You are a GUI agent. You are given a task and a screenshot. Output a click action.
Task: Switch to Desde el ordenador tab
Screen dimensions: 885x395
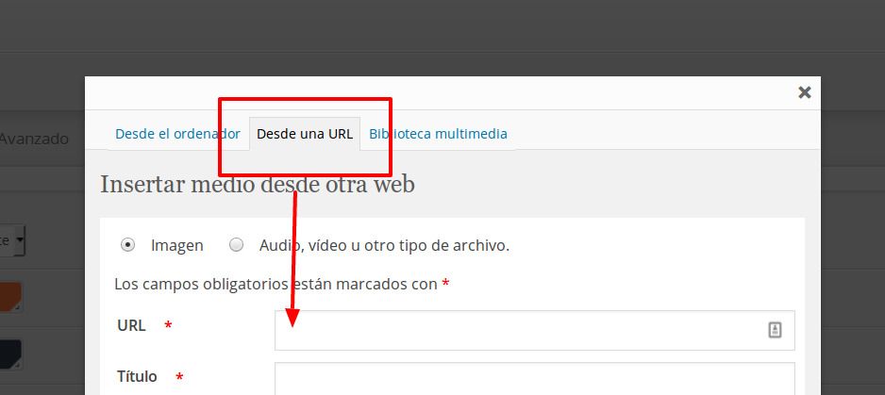(x=177, y=134)
